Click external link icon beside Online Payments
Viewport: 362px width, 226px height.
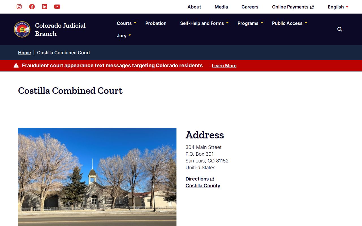point(312,7)
